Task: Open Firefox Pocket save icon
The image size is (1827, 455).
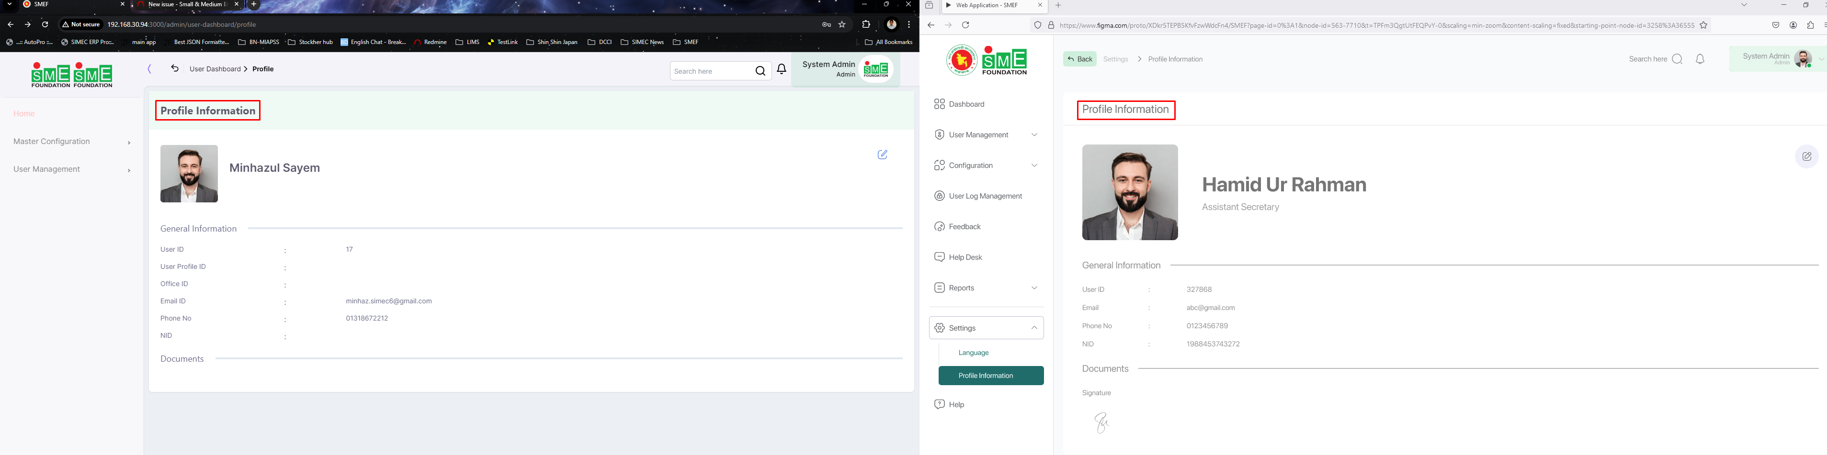Action: 1775,25
